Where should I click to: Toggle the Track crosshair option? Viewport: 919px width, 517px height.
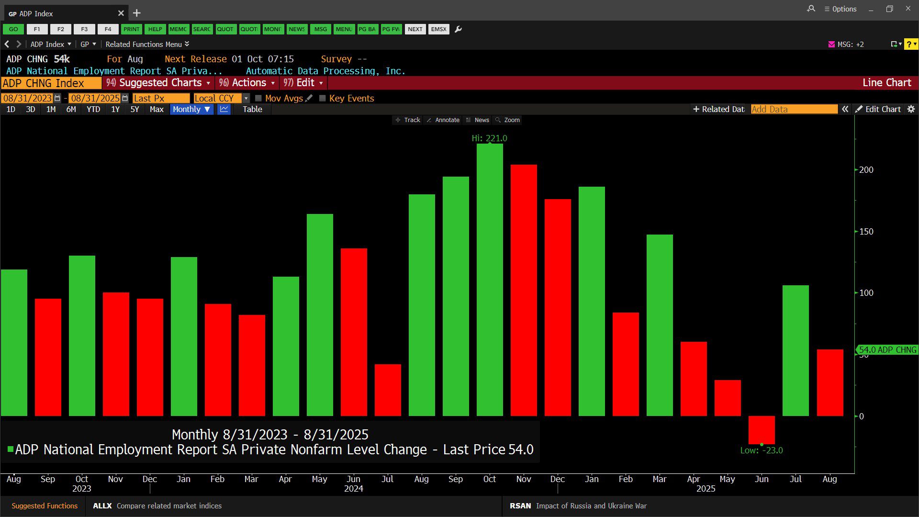[408, 120]
